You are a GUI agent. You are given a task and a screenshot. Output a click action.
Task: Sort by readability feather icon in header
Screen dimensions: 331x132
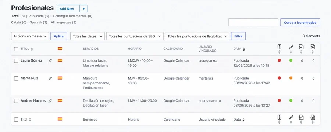291,47
